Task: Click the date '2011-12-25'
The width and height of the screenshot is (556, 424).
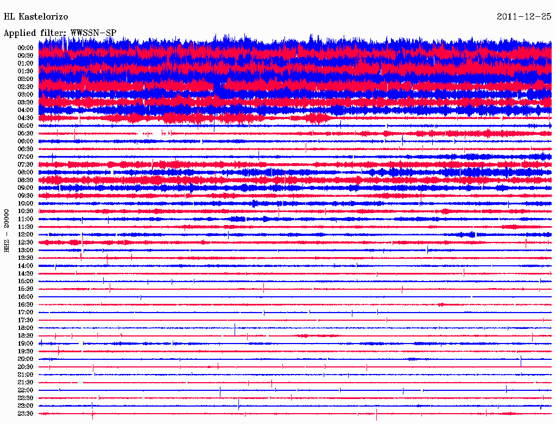Action: coord(524,16)
